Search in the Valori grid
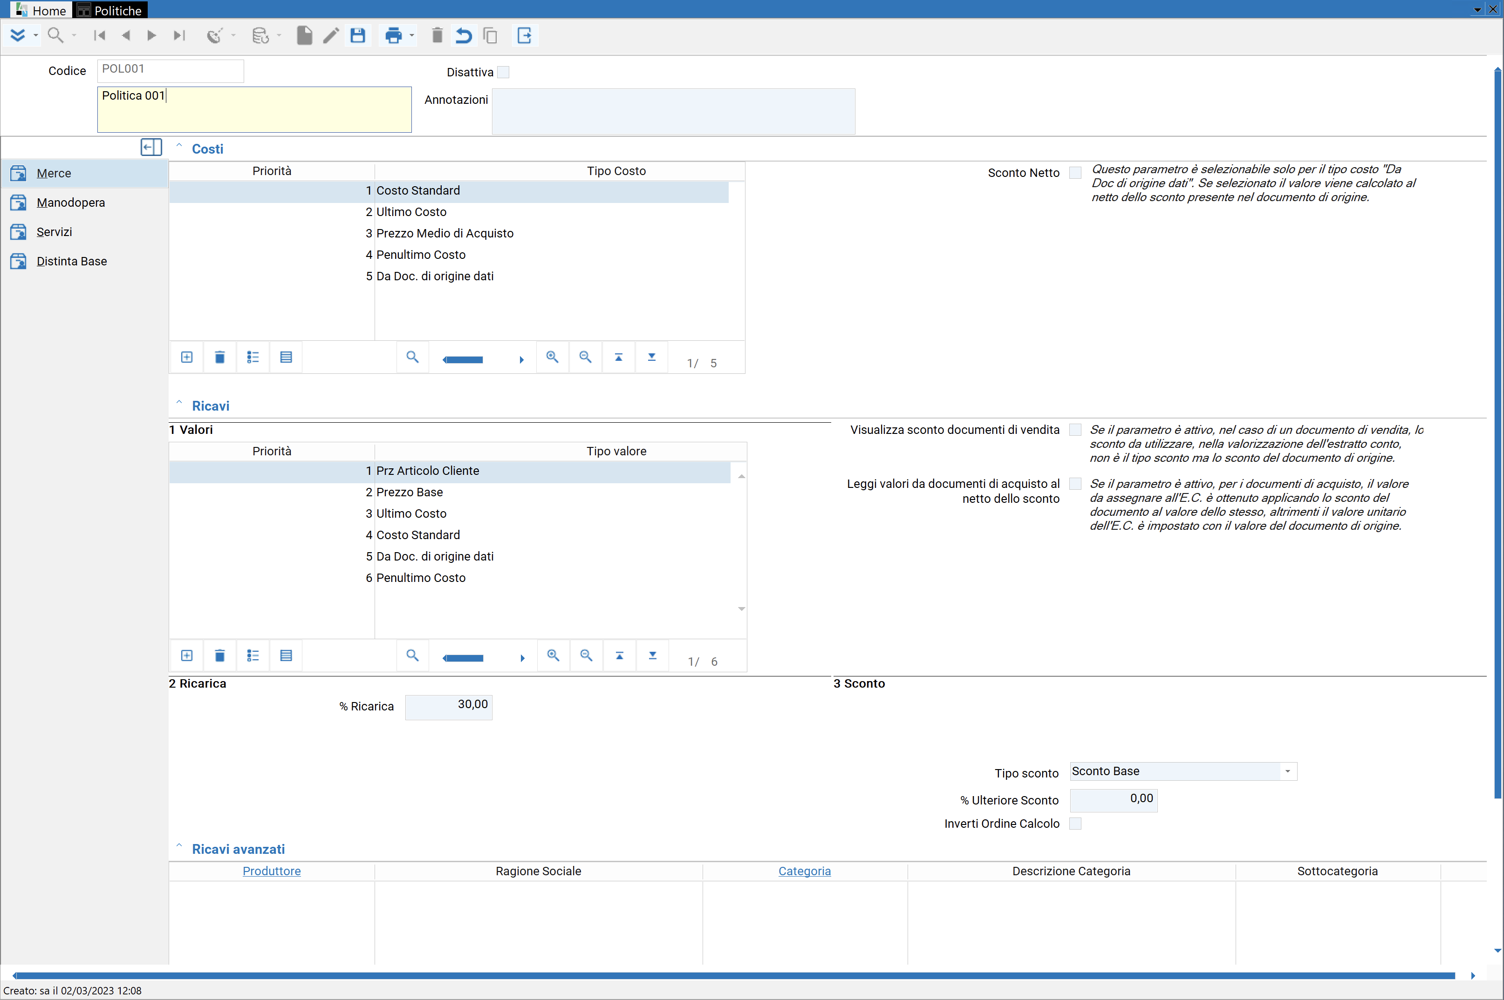This screenshot has height=1000, width=1504. point(412,655)
